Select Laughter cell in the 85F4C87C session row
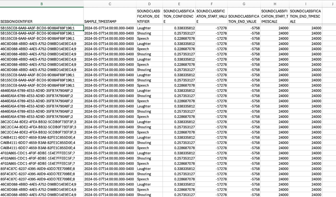The height and width of the screenshot is (197, 336). pos(149,169)
